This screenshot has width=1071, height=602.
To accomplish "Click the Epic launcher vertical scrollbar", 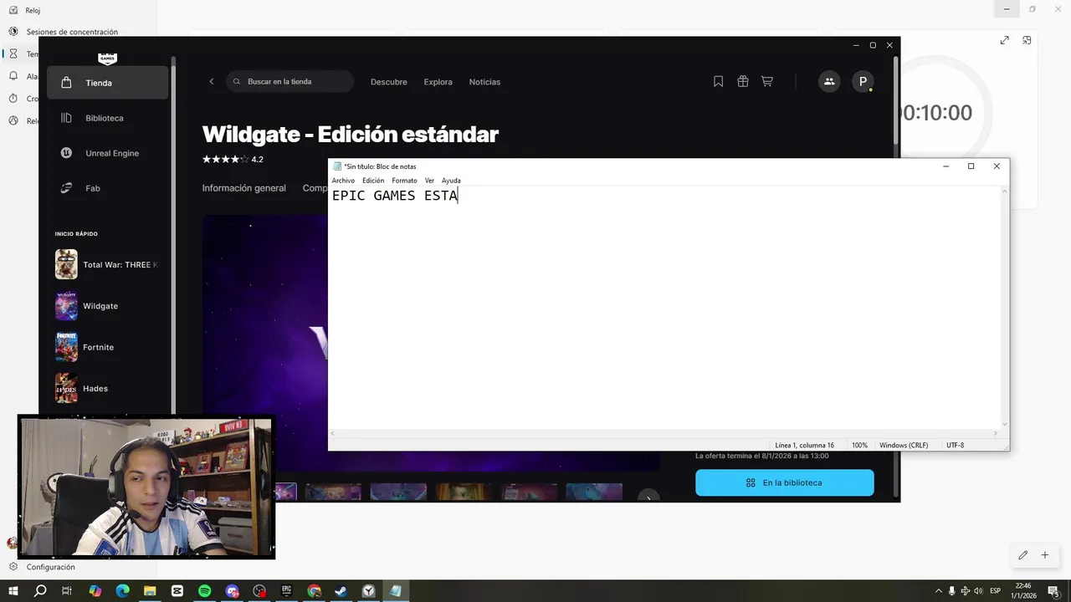I will pos(896,100).
